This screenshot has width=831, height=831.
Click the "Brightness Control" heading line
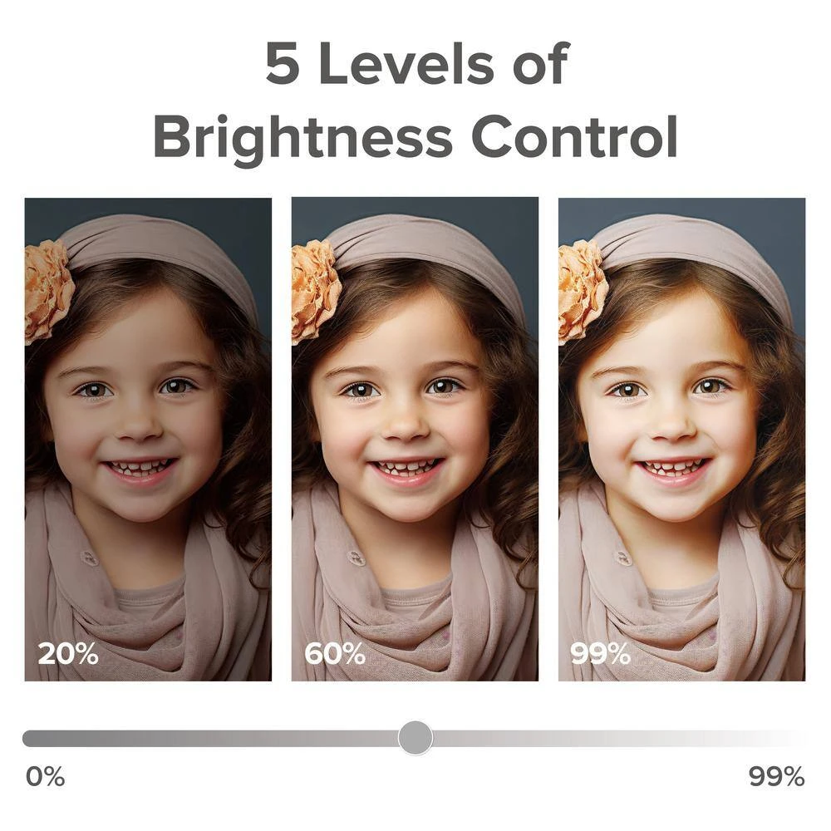415,137
